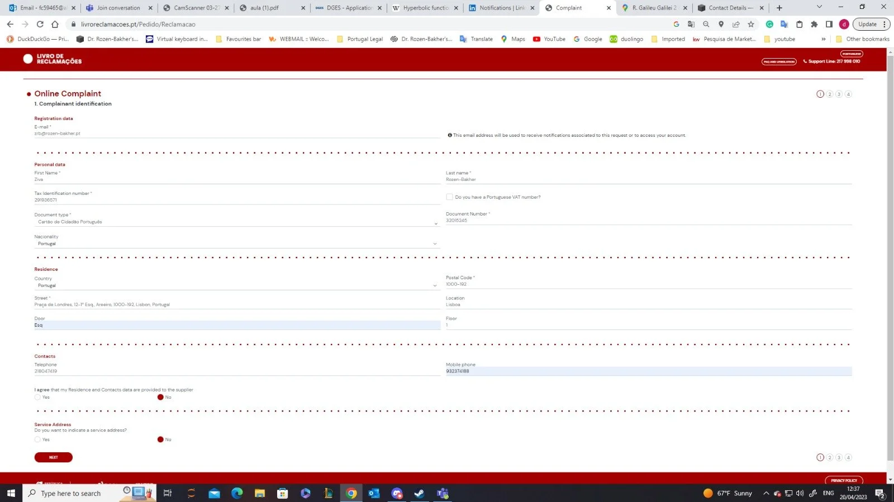The height and width of the screenshot is (502, 894).
Task: Click the Chrome Update button
Action: click(x=868, y=25)
